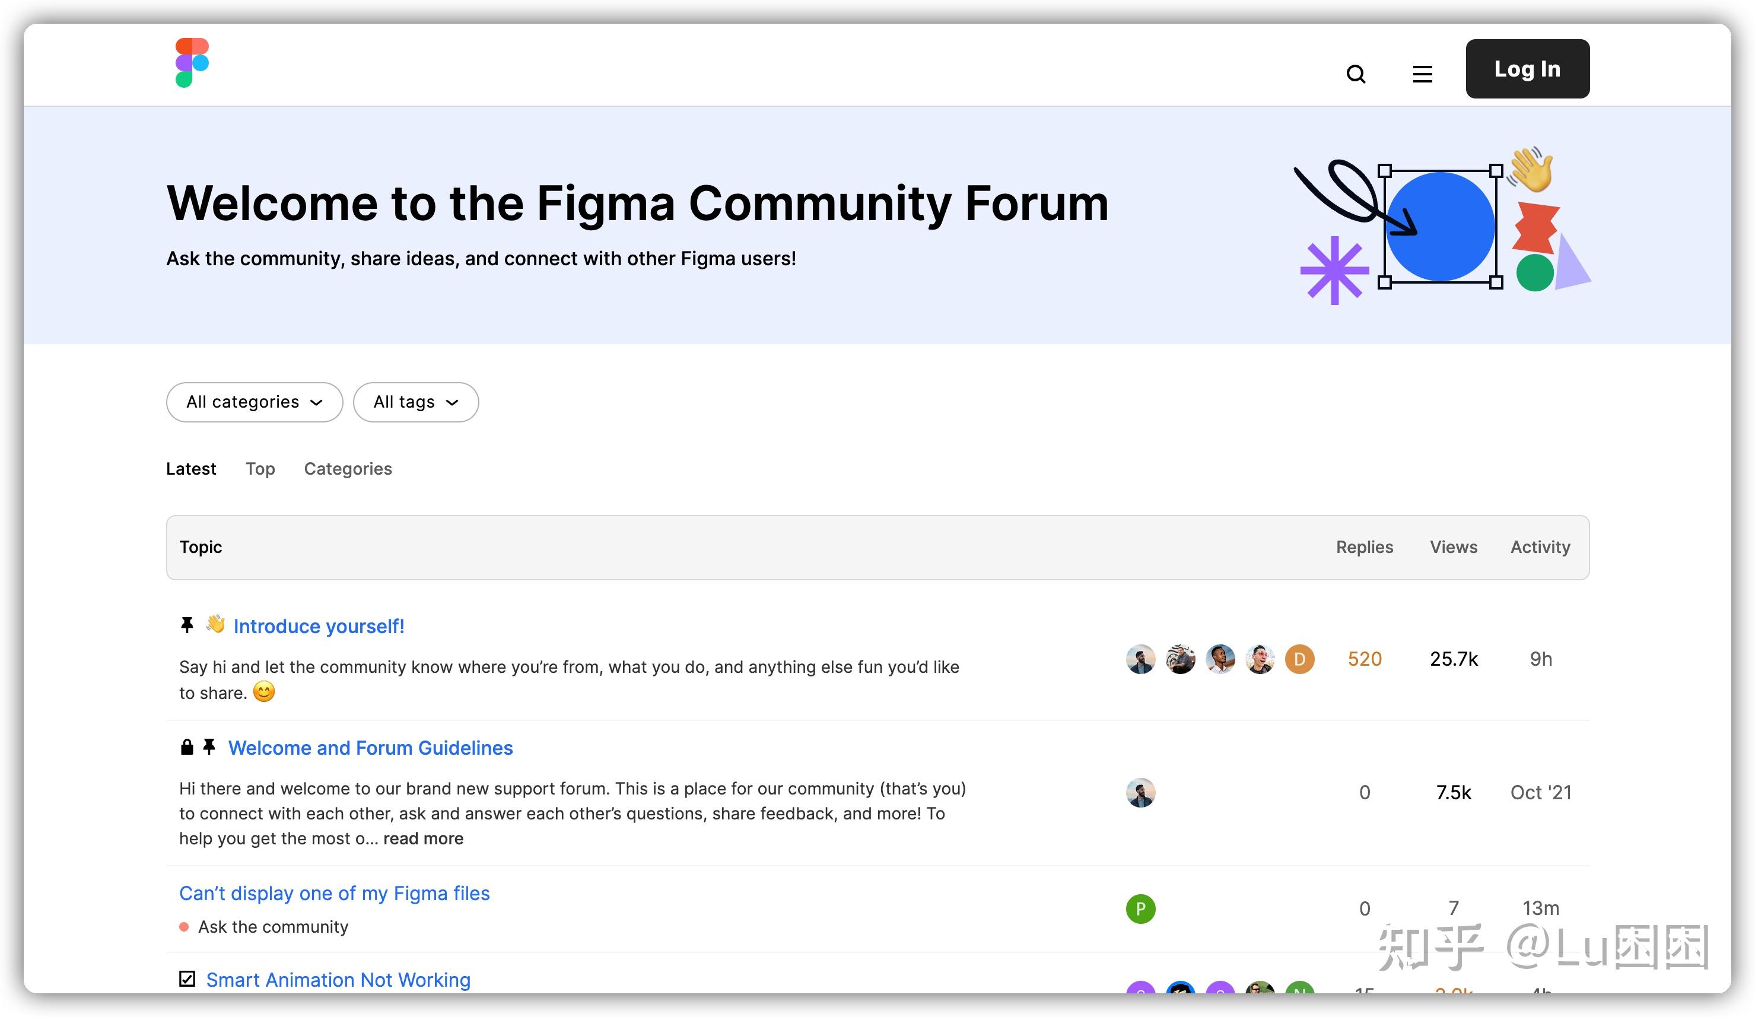Open the hamburger menu icon
This screenshot has width=1755, height=1017.
point(1422,74)
